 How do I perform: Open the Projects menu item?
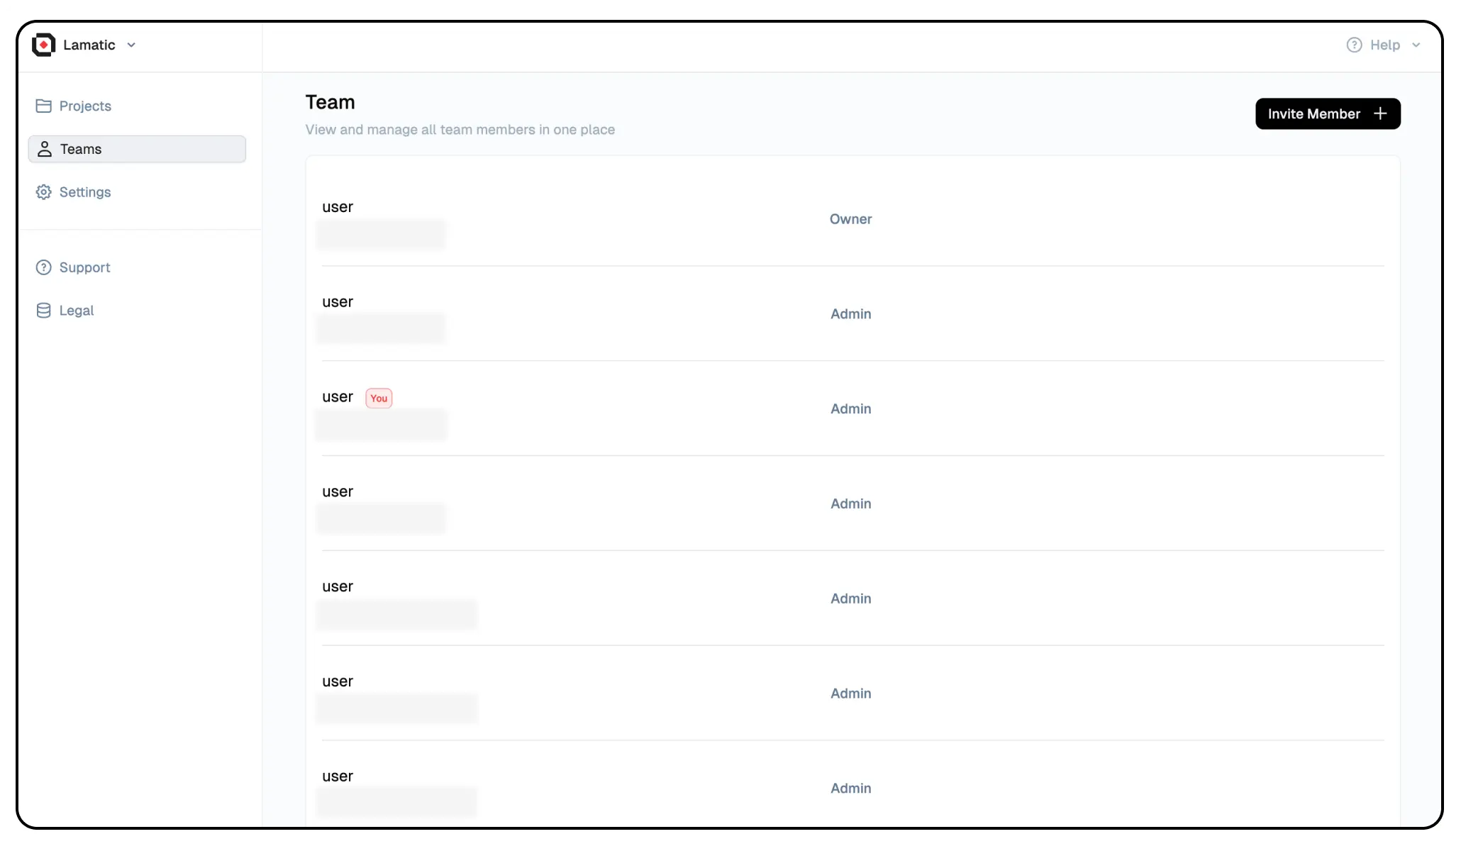point(85,106)
